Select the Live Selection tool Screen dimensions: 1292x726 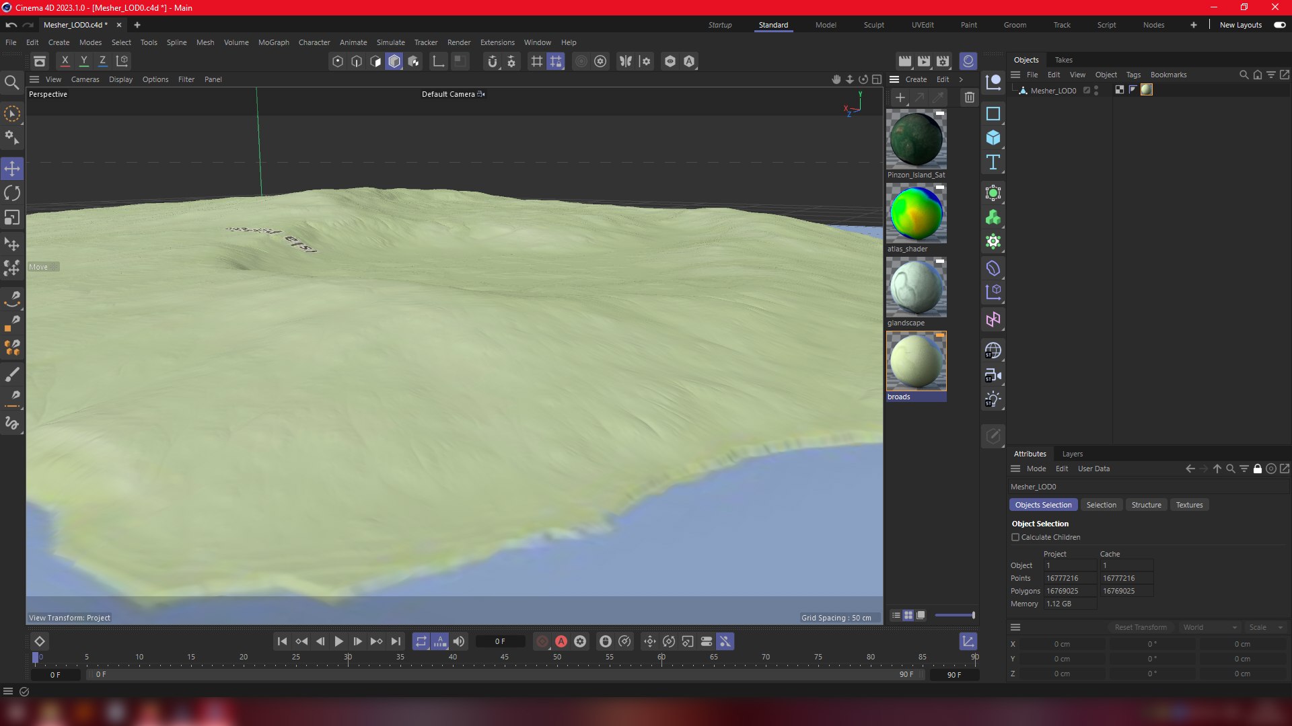pos(12,114)
